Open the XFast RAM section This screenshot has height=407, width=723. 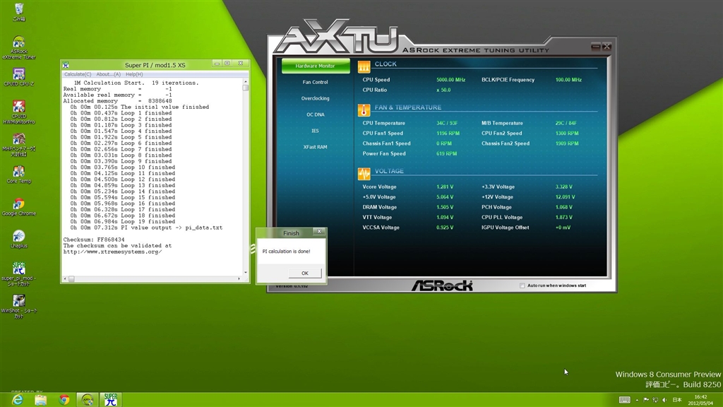[x=315, y=147]
